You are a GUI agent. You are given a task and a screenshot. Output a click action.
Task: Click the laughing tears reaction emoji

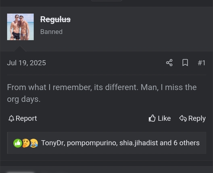coord(34,143)
